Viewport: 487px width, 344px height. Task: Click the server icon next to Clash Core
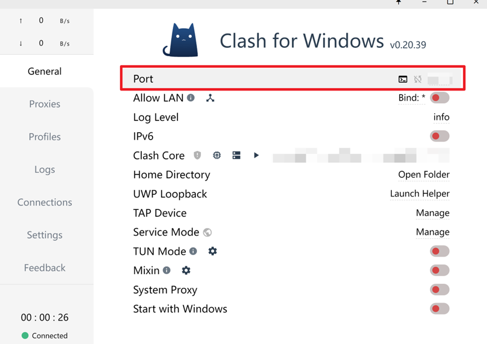click(x=236, y=155)
